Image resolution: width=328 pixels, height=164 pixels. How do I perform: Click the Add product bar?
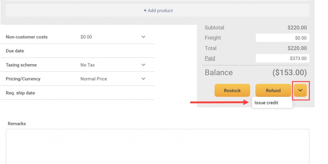(158, 11)
